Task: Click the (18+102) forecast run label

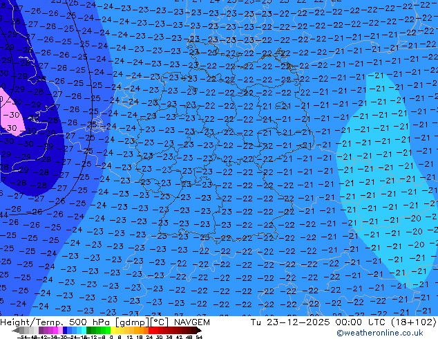Action: pyautogui.click(x=414, y=322)
